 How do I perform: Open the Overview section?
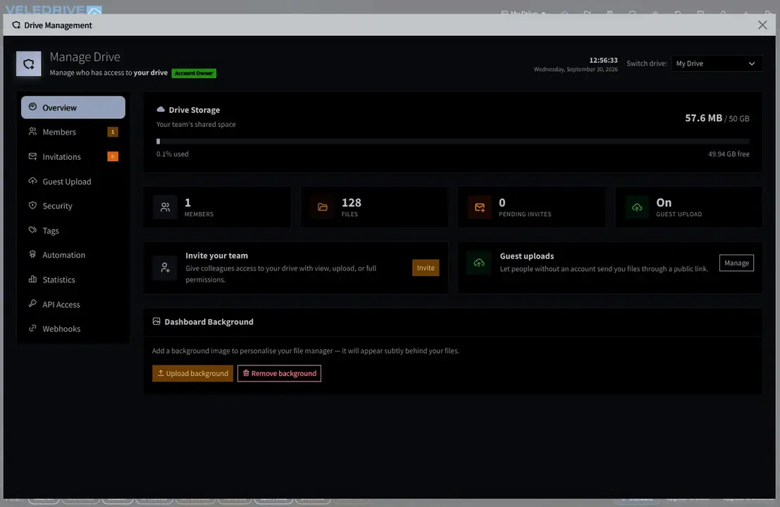[x=73, y=107]
